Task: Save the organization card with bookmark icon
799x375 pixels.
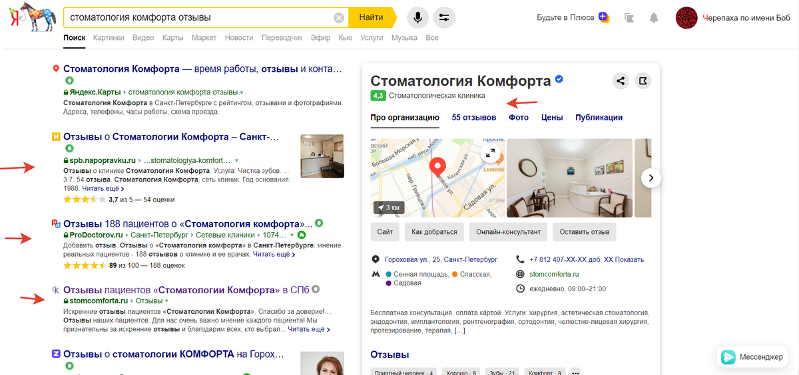Action: point(643,81)
